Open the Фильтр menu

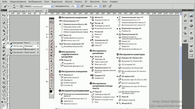click(x=69, y=2)
